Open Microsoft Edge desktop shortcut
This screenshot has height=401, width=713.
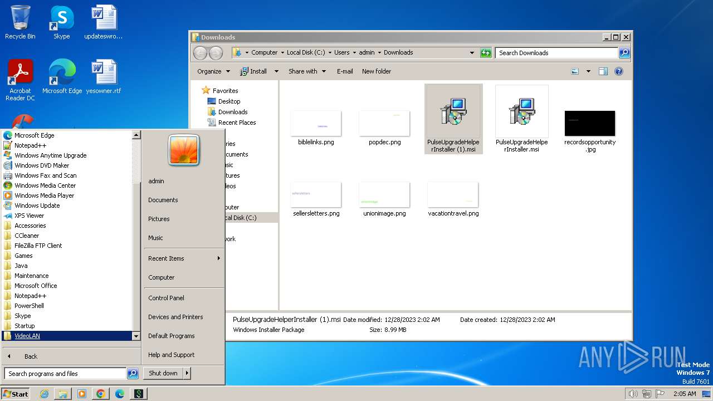pos(62,77)
